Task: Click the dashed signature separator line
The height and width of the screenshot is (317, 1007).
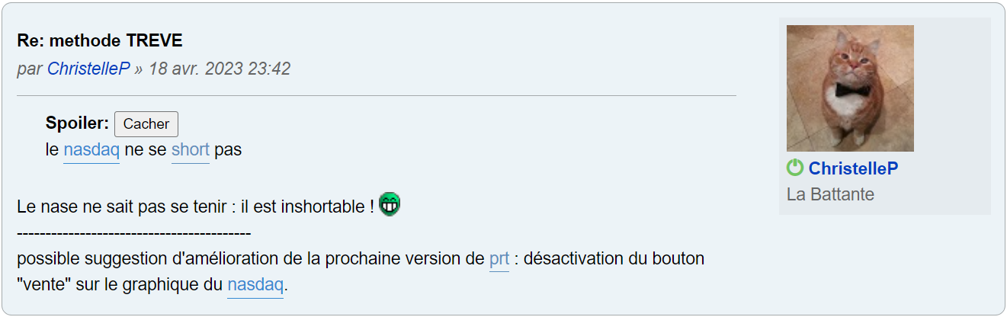Action: pyautogui.click(x=133, y=233)
